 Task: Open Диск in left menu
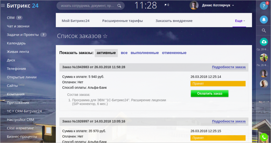tap(11, 60)
